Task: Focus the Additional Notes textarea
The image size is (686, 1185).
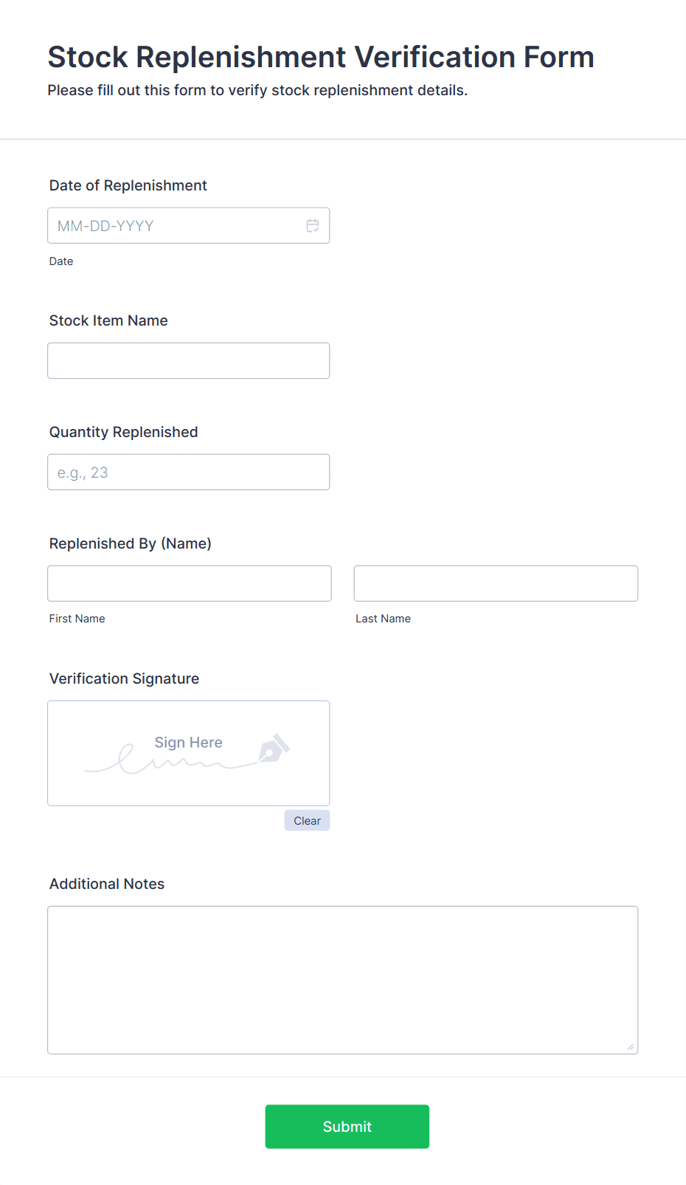Action: (x=343, y=980)
